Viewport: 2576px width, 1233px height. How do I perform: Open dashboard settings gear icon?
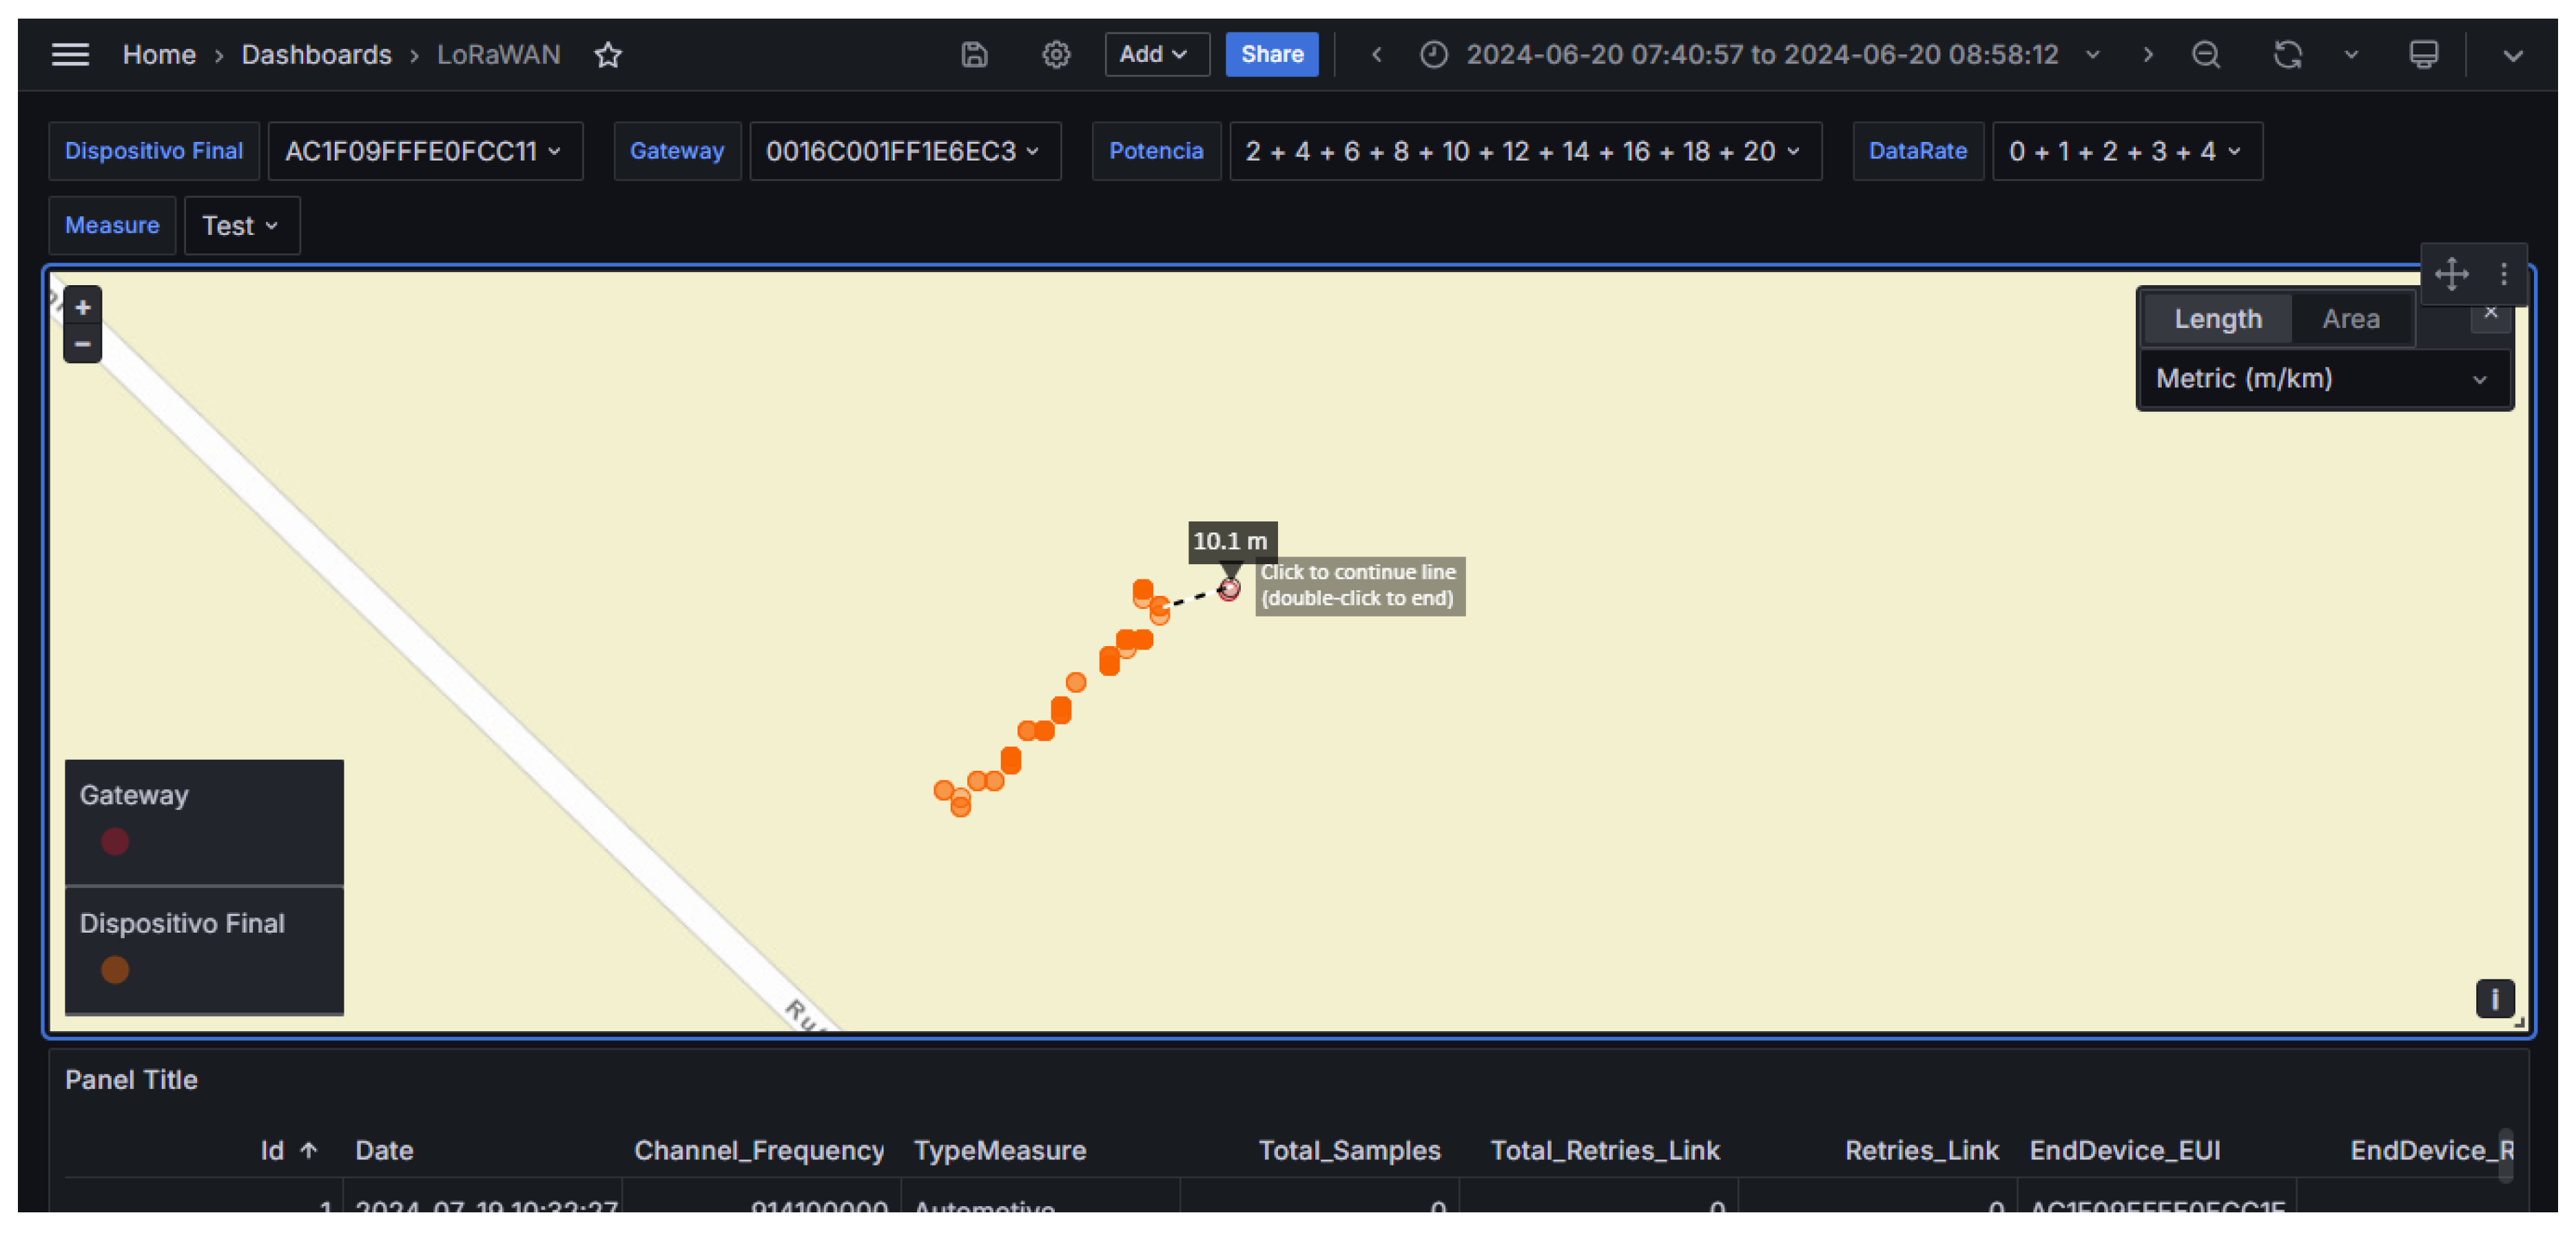coord(1056,54)
